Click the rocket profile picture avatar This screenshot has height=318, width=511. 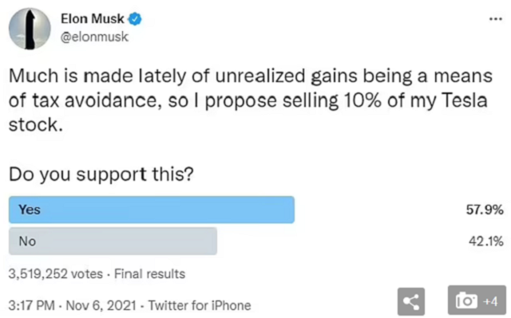30,29
